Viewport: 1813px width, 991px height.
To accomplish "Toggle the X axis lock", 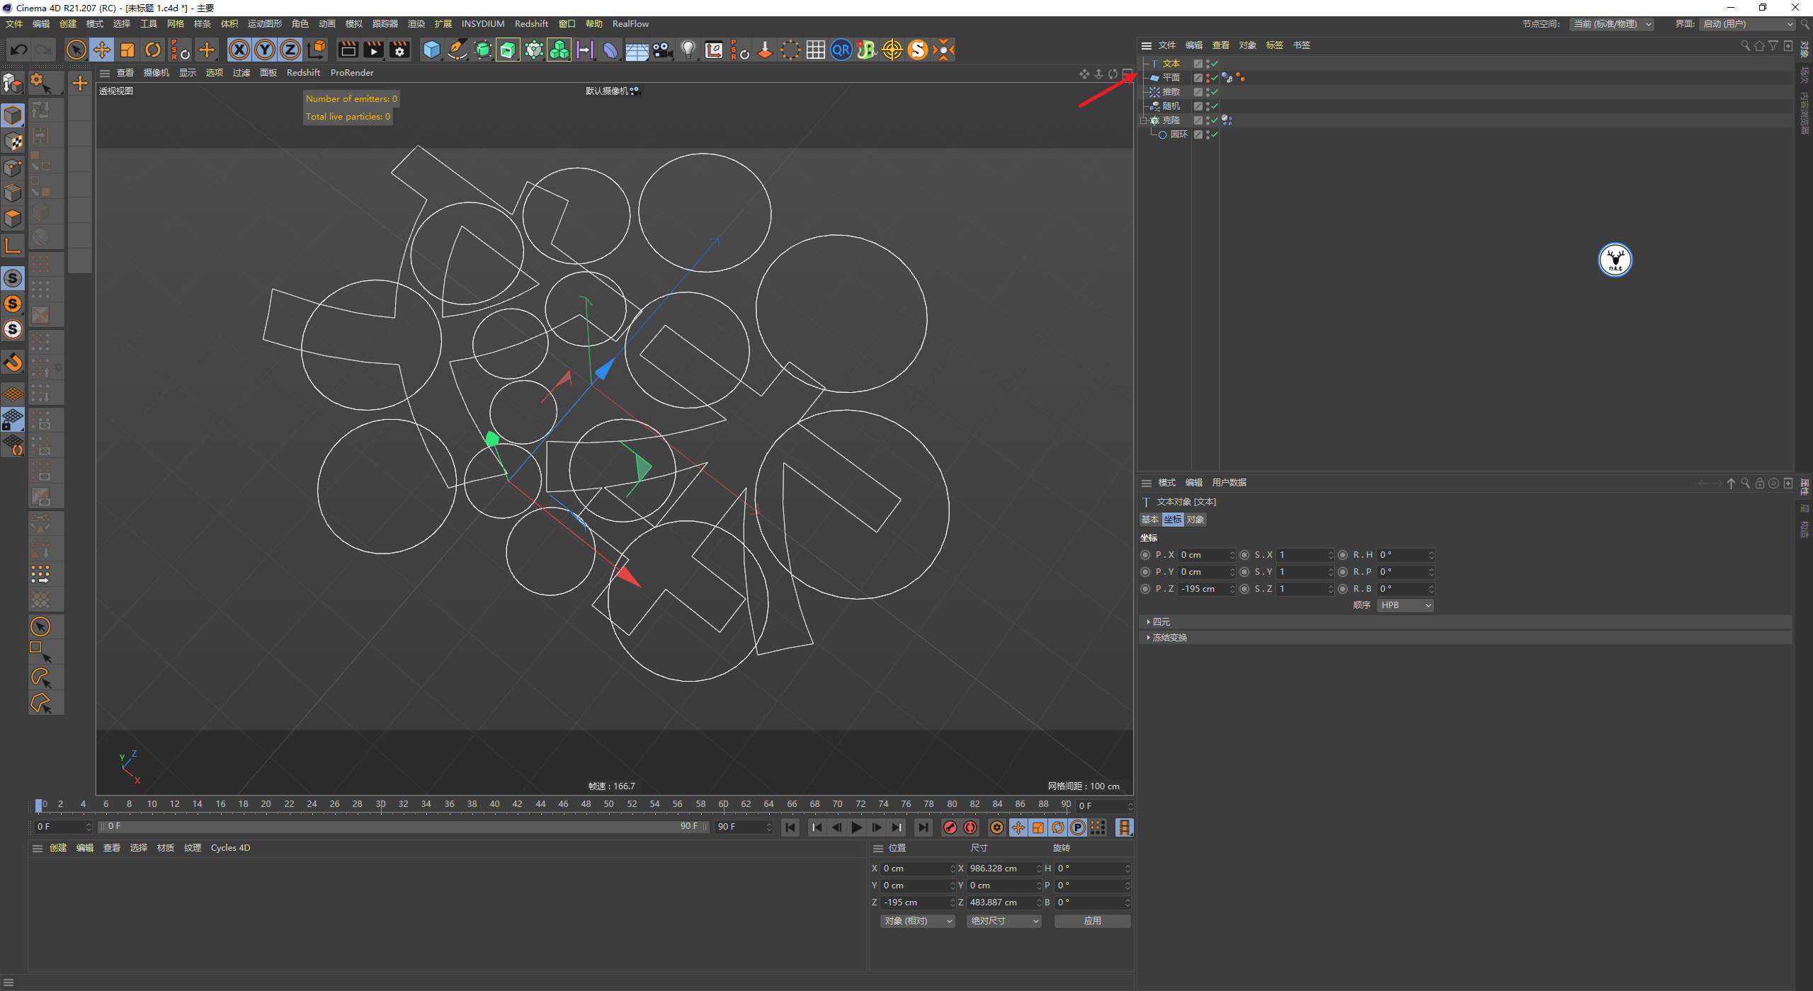I will click(x=239, y=50).
